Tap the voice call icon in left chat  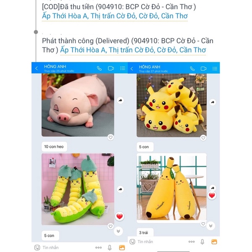click(x=99, y=68)
